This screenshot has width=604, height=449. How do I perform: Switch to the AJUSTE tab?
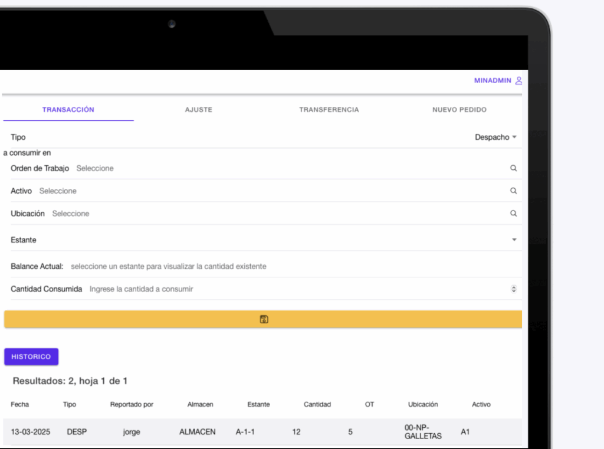pos(199,110)
